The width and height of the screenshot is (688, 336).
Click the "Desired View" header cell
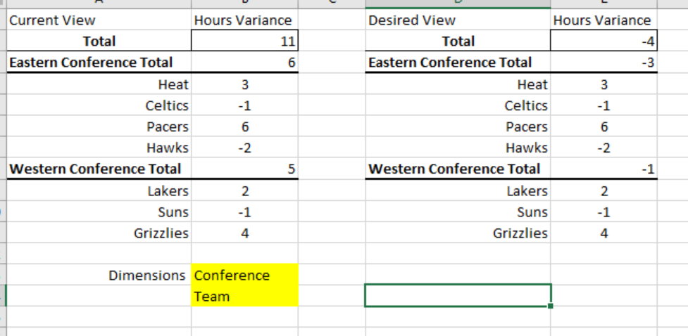click(x=458, y=20)
